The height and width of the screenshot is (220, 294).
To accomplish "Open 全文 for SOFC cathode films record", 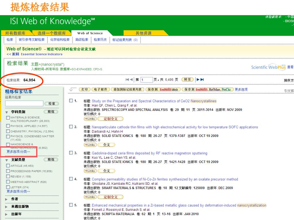I will tap(107, 145).
